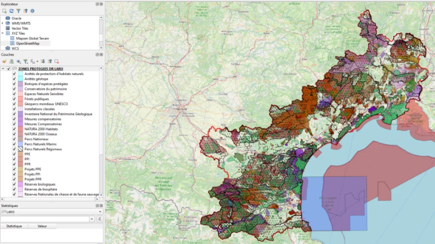
Task: Open the Explorateur filter browser icon
Action: coord(18,11)
